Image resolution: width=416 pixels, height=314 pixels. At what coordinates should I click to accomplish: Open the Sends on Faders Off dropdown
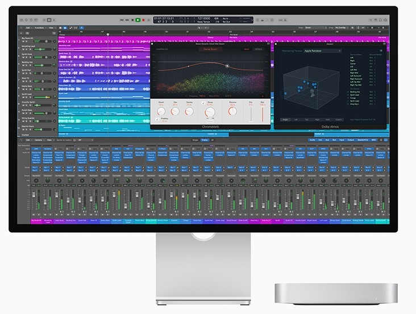tap(85, 140)
